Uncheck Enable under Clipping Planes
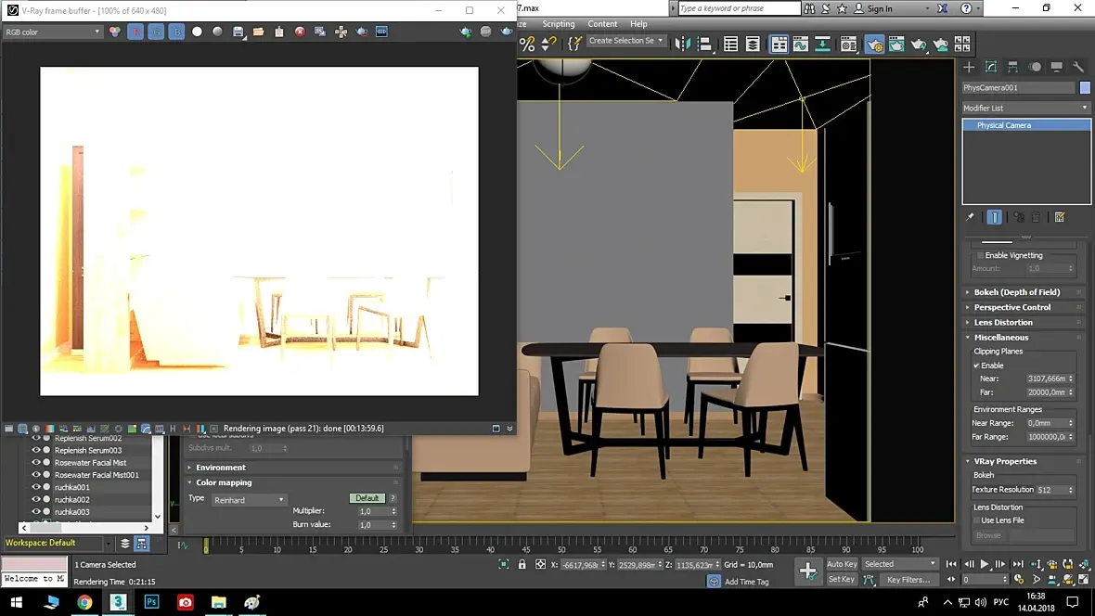 [977, 366]
